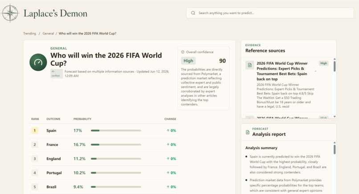Click the PROBABILITY column header
This screenshot has width=359, height=194.
[82, 119]
